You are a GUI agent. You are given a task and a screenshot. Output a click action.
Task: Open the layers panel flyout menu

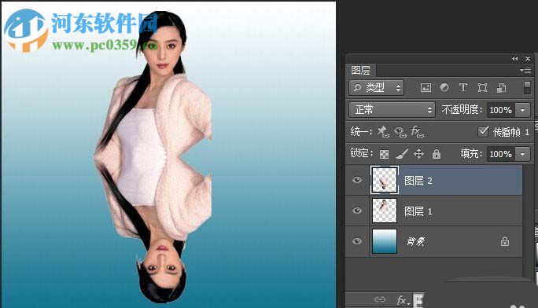525,70
